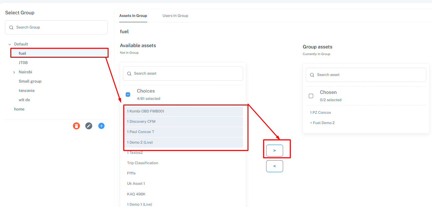Click the left arrow remove-from-group button
The height and width of the screenshot is (207, 432).
point(274,166)
